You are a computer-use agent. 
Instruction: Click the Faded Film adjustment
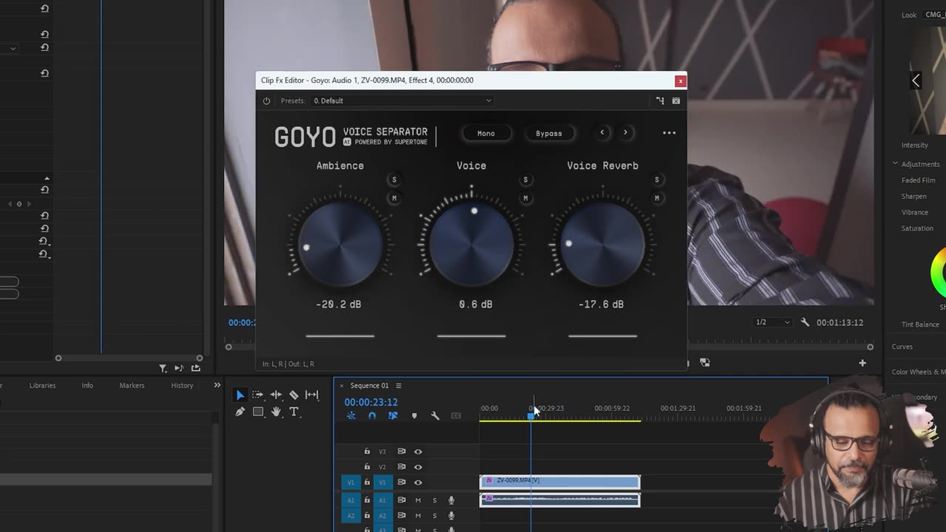tap(918, 180)
